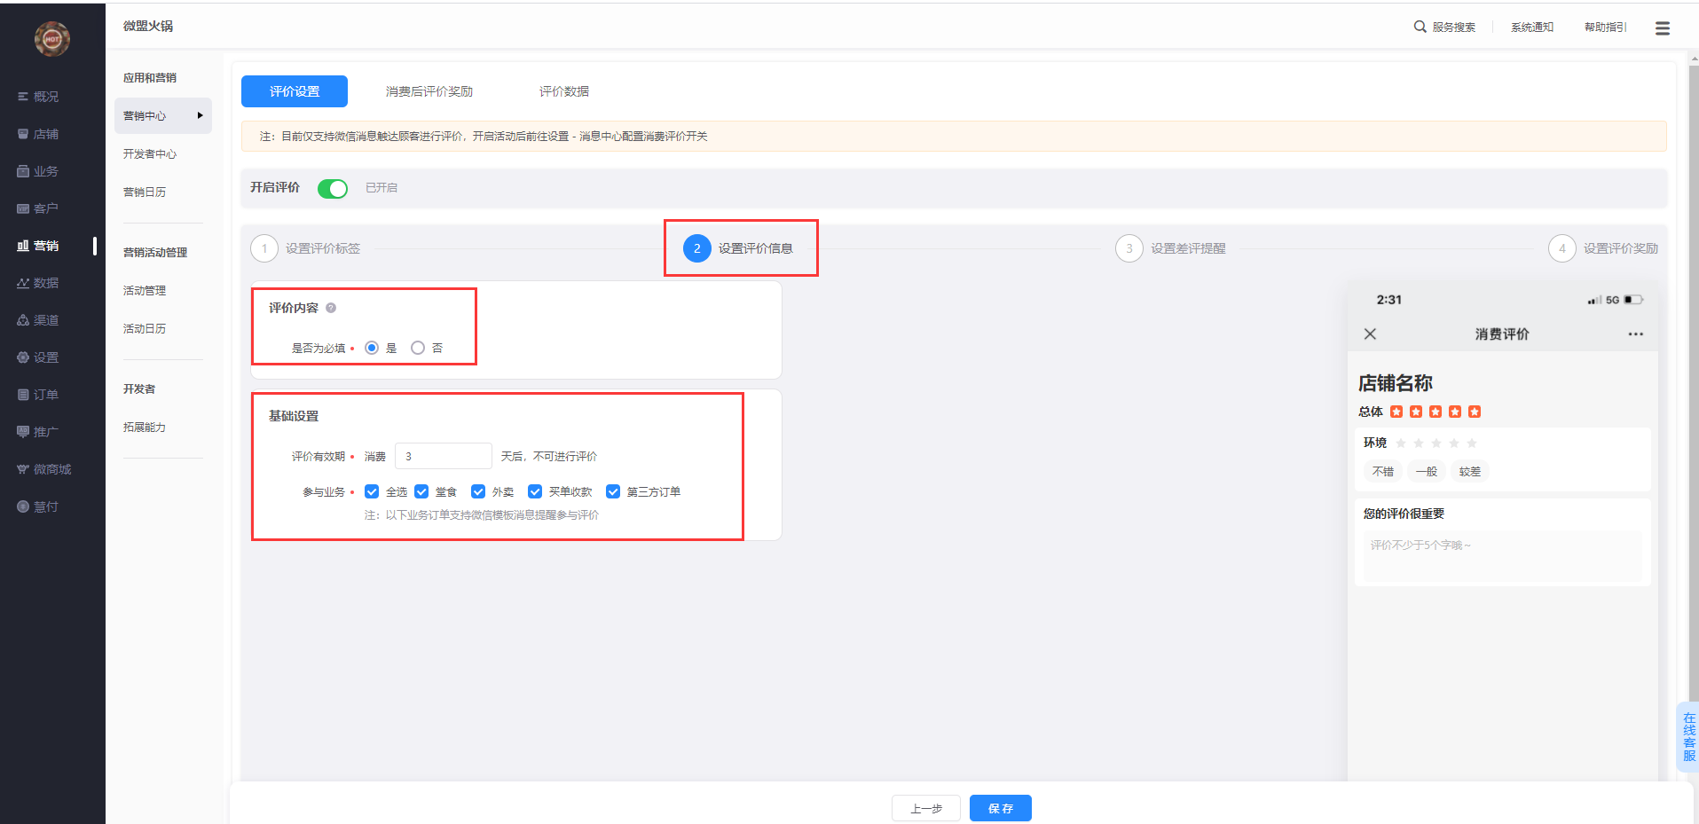Select the 不错 tag in preview
The image size is (1699, 824).
[1383, 472]
